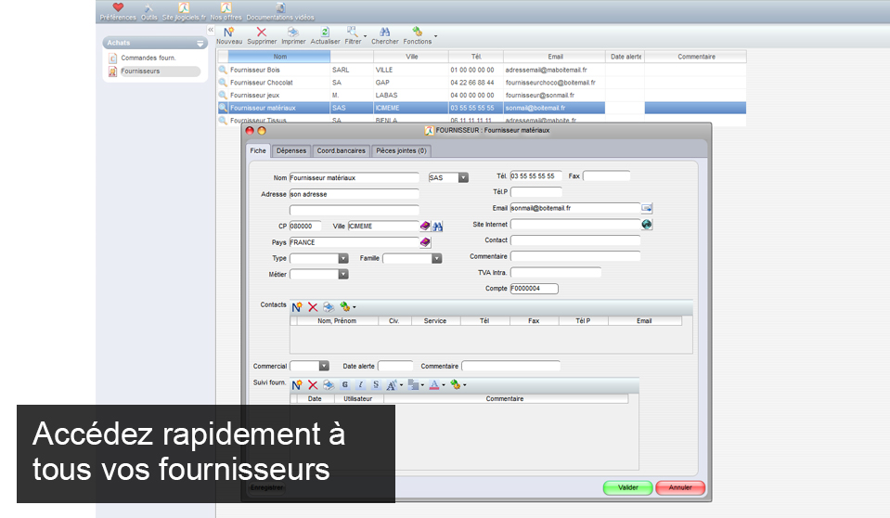Open the Commercial dropdown
This screenshot has height=518, width=890.
pyautogui.click(x=324, y=367)
